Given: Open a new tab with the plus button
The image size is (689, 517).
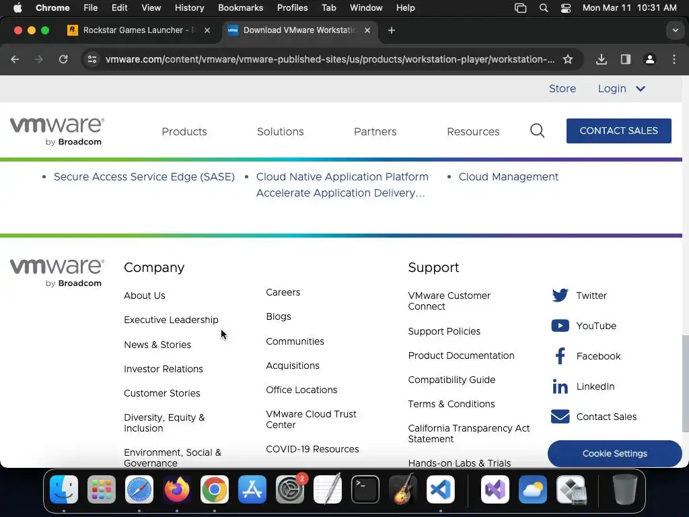Looking at the screenshot, I should [x=391, y=30].
